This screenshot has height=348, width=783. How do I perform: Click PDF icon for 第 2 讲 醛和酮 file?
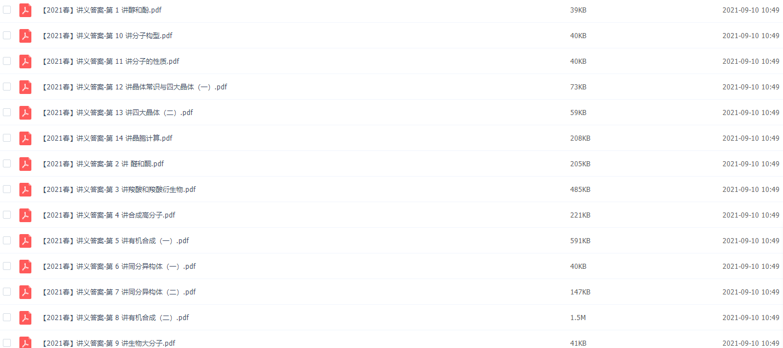pyautogui.click(x=25, y=164)
